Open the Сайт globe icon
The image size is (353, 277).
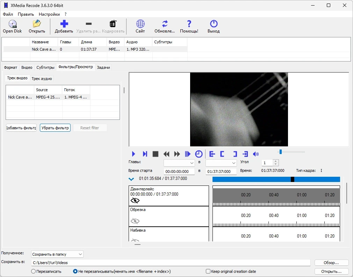coord(140,24)
